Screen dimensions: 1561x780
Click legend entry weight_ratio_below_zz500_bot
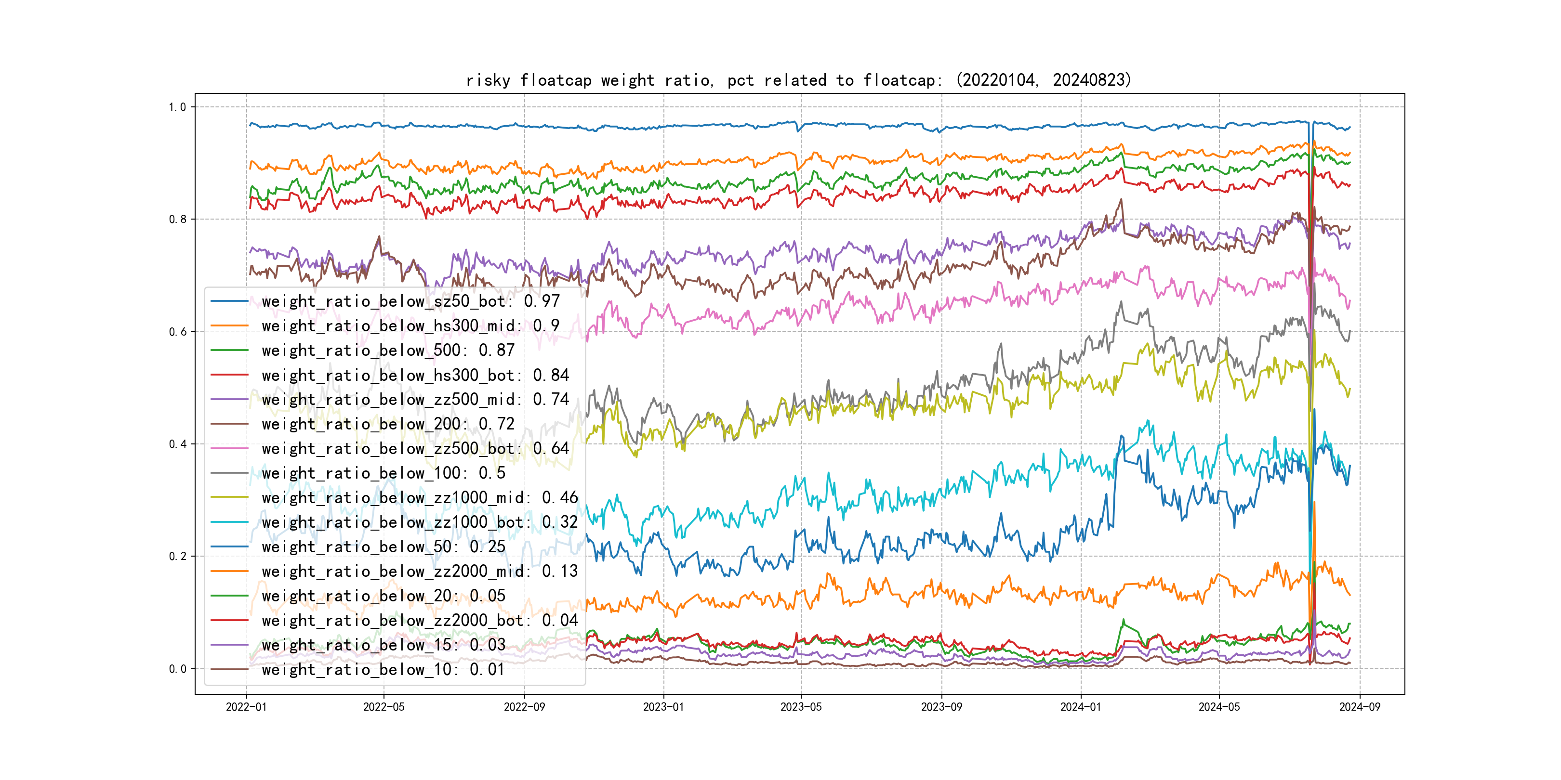point(415,448)
